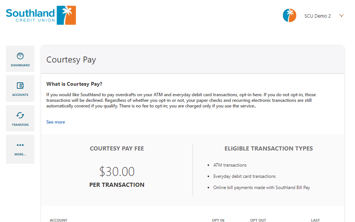Click the $30.00 fee amount
This screenshot has height=222, width=355.
117,171
